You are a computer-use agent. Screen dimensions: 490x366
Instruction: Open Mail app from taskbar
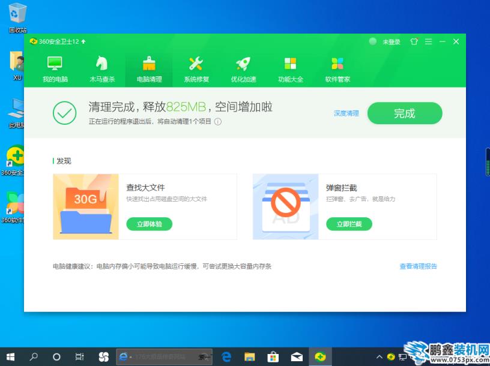point(297,356)
